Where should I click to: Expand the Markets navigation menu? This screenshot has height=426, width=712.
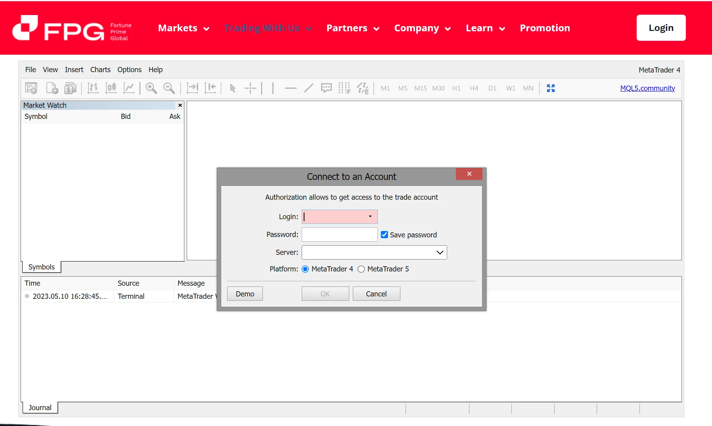point(184,28)
